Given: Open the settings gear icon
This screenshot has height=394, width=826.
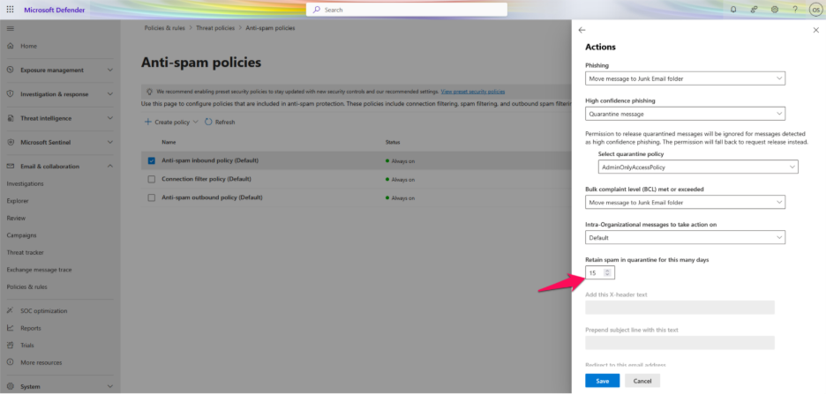Looking at the screenshot, I should 775,10.
